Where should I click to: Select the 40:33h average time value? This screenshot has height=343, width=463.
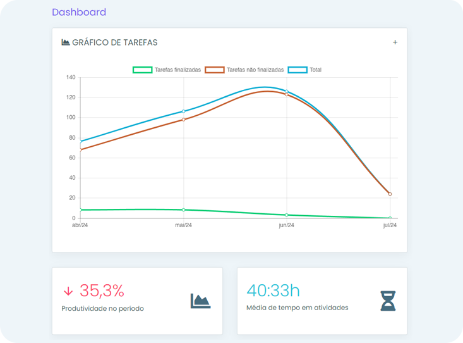point(273,291)
